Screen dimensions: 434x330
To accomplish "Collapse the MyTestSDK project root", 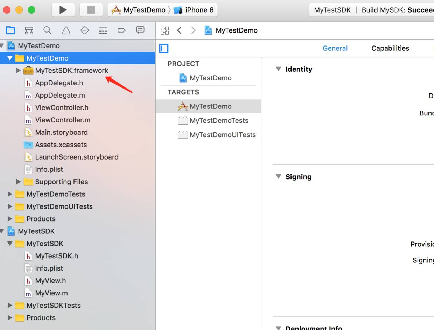I will [2, 231].
